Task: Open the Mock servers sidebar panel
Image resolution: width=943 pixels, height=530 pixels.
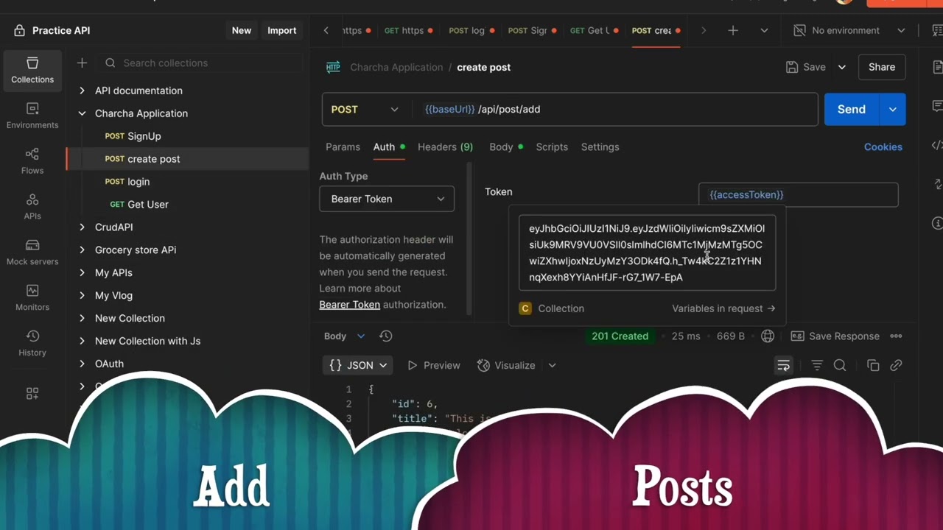Action: tap(32, 252)
